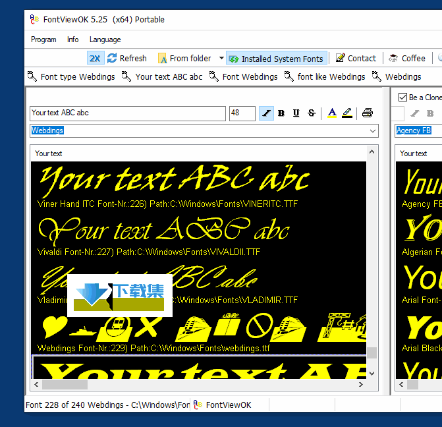This screenshot has height=427, width=442.
Task: Expand the From folder dropdown arrow
Action: point(221,58)
